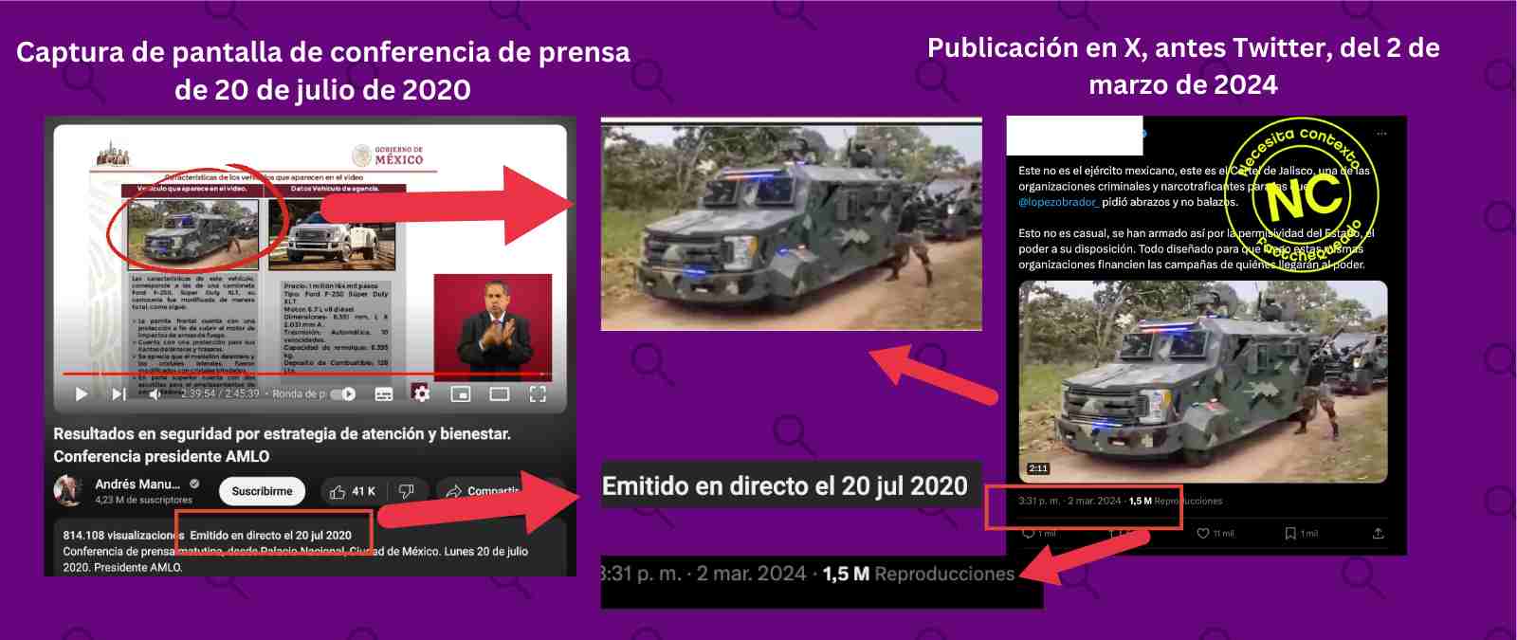Image resolution: width=1517 pixels, height=640 pixels.
Task: Click the video title Resultados en seguridad
Action: click(282, 445)
